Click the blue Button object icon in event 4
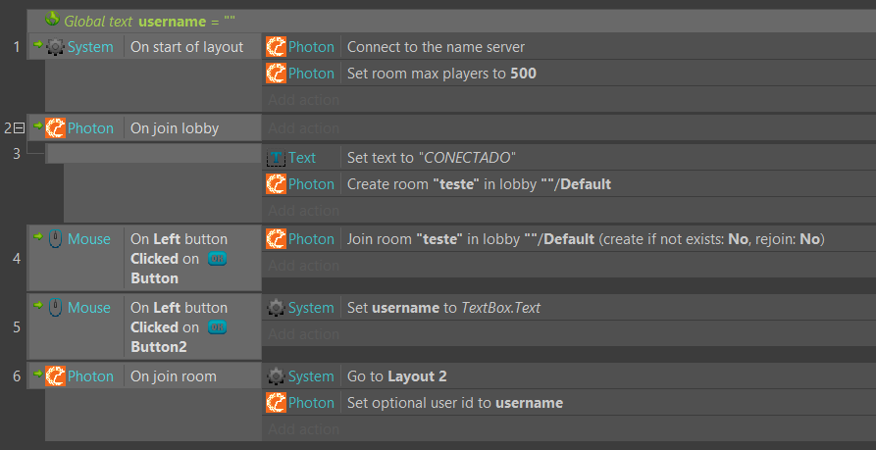This screenshot has width=876, height=450. (x=217, y=259)
